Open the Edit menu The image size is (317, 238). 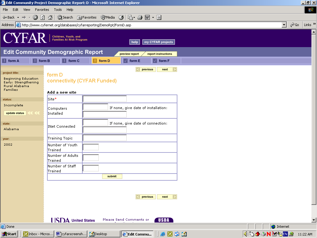point(15,10)
